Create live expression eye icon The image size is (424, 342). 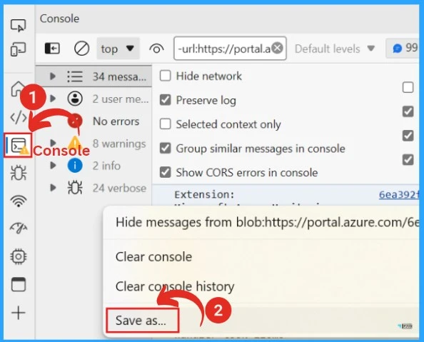click(156, 49)
